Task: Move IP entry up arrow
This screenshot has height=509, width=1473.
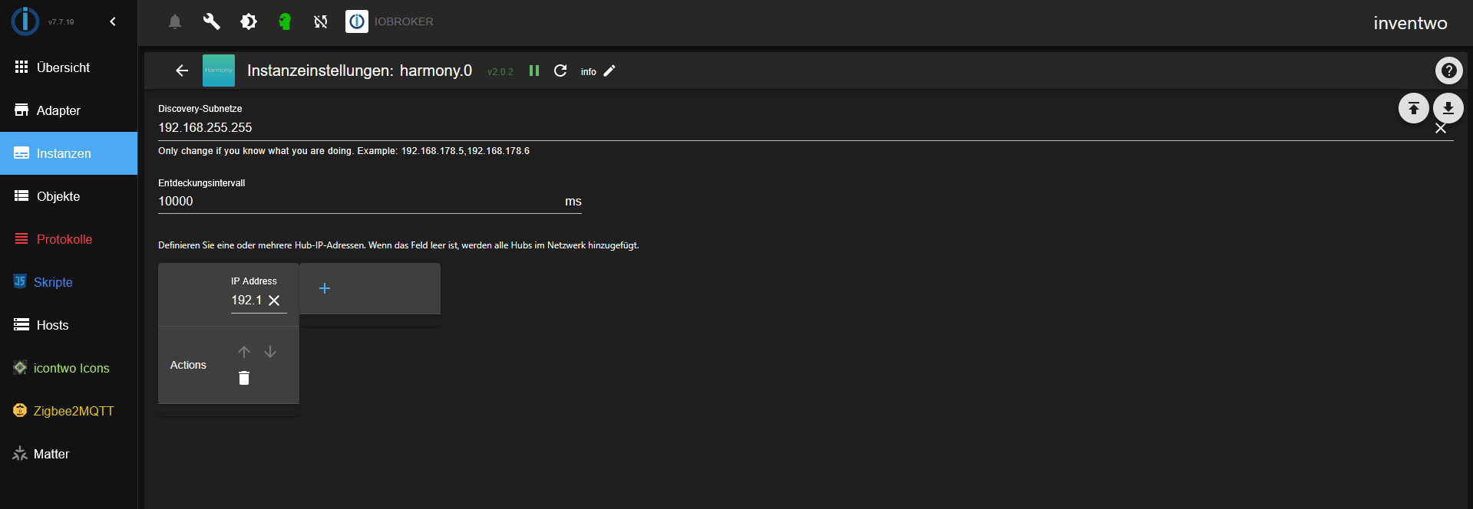Action: (244, 352)
